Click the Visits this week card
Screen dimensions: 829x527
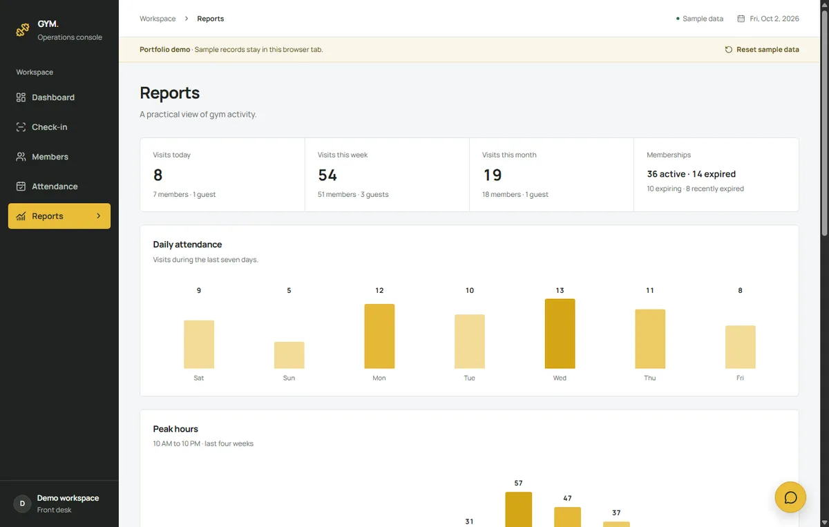387,175
